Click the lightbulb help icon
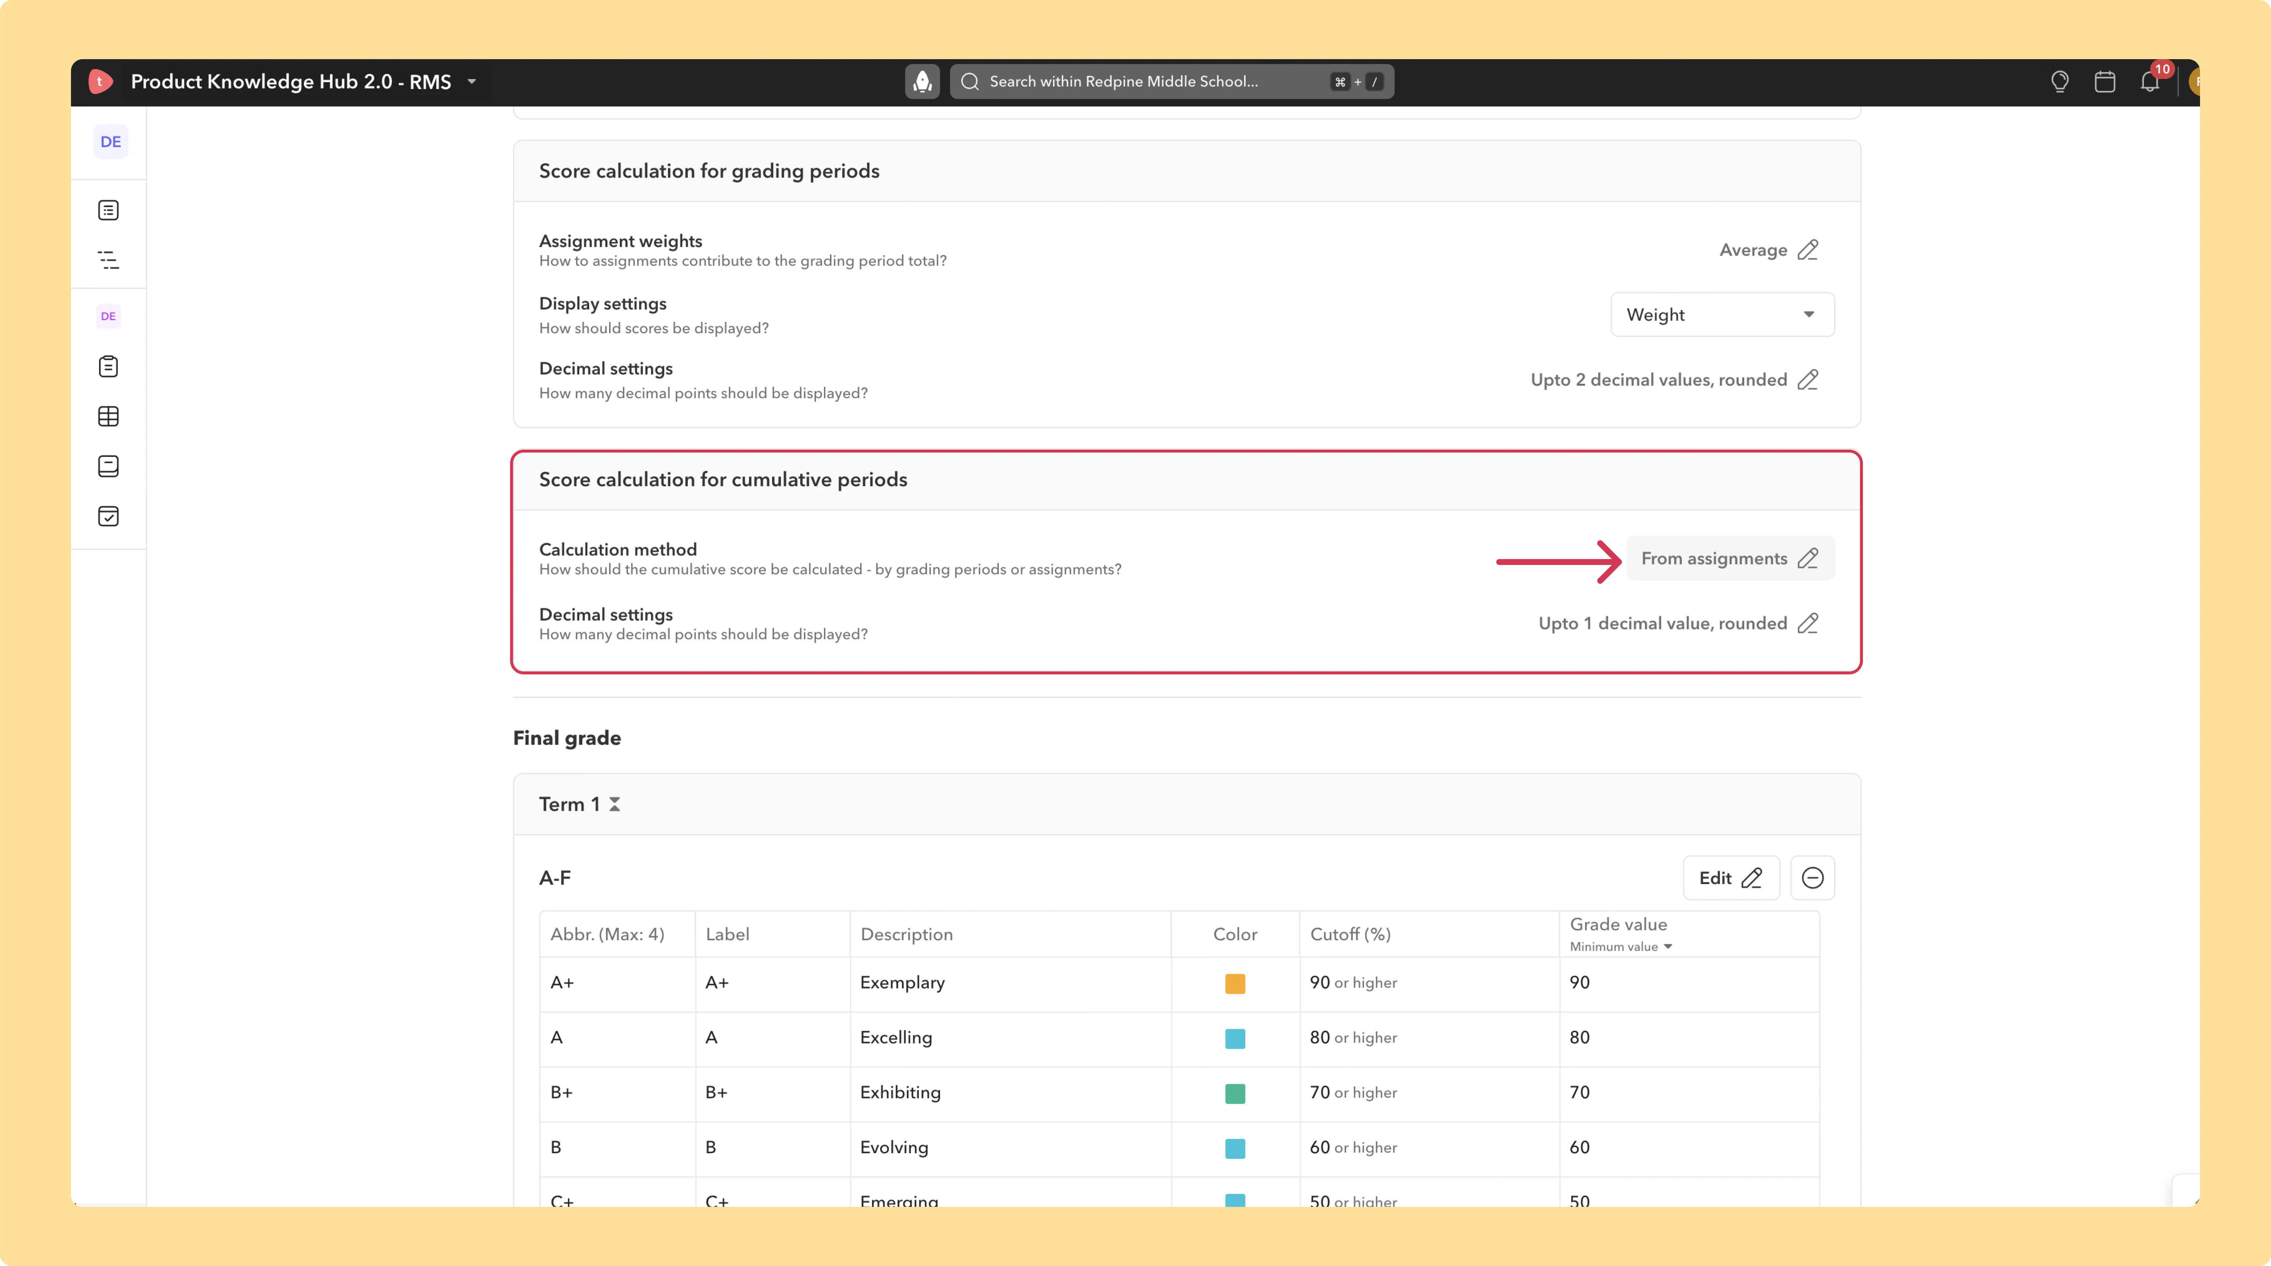The height and width of the screenshot is (1266, 2271). 2060,82
